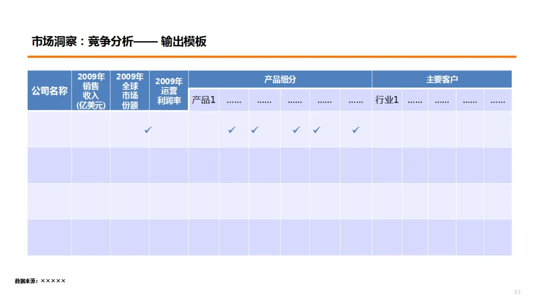This screenshot has width=544, height=306.
Task: Click the slide page number 33
Action: click(517, 292)
